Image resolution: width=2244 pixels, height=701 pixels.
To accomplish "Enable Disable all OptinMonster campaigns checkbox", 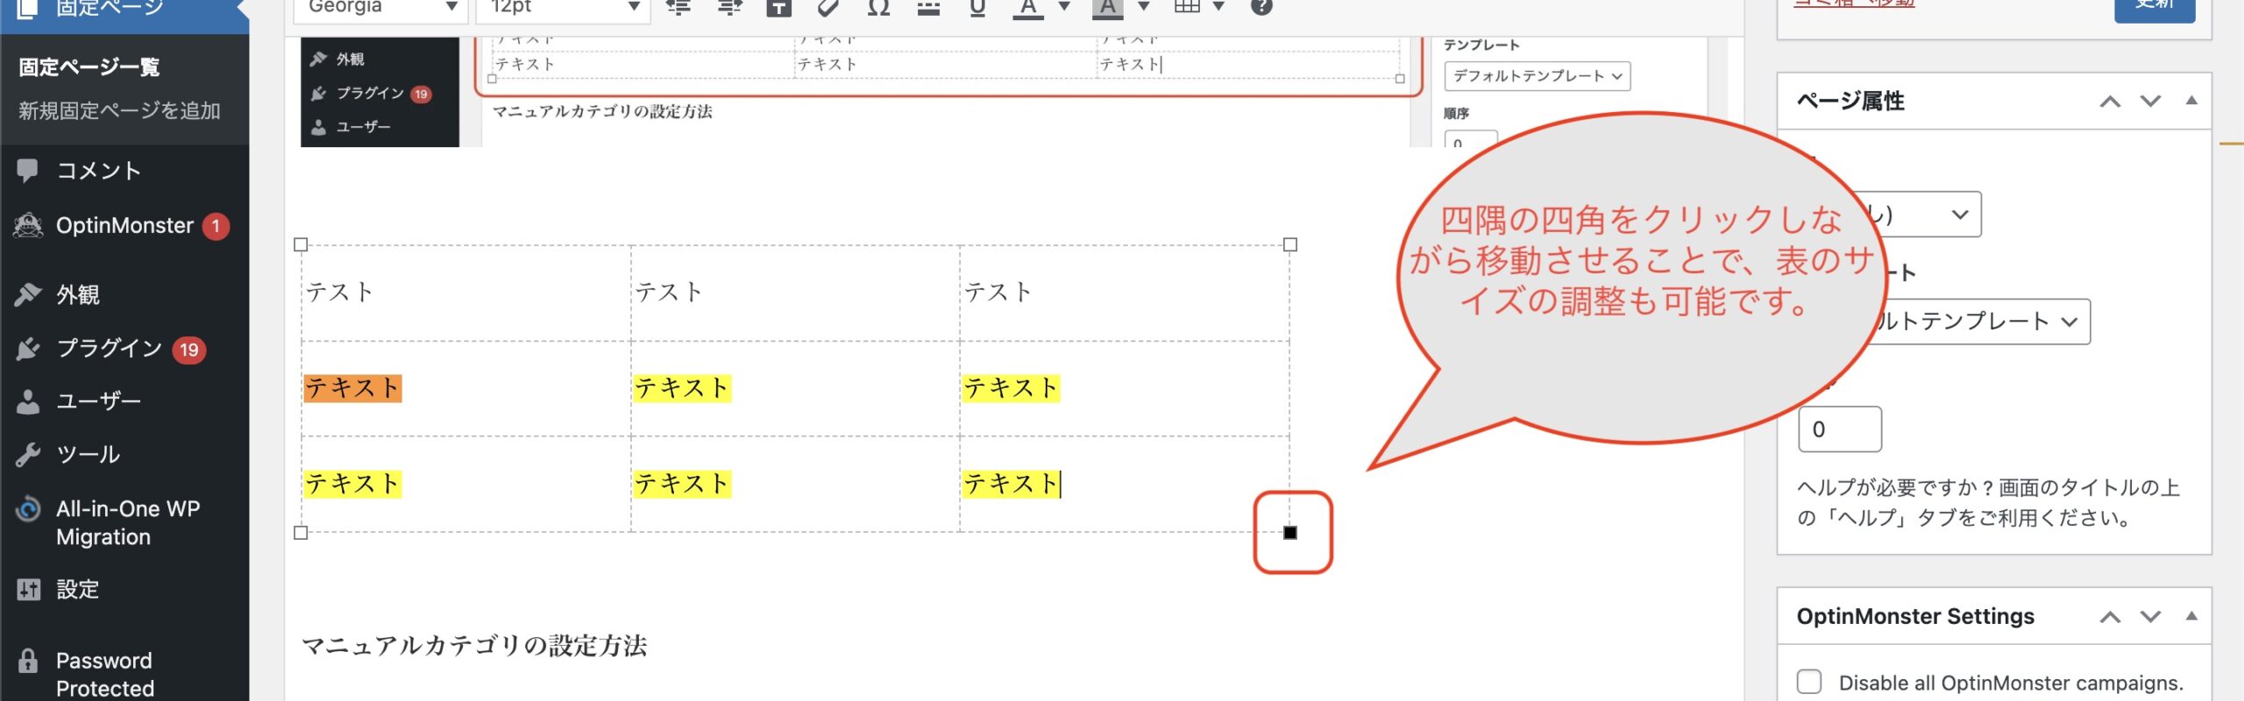I will [x=1809, y=682].
